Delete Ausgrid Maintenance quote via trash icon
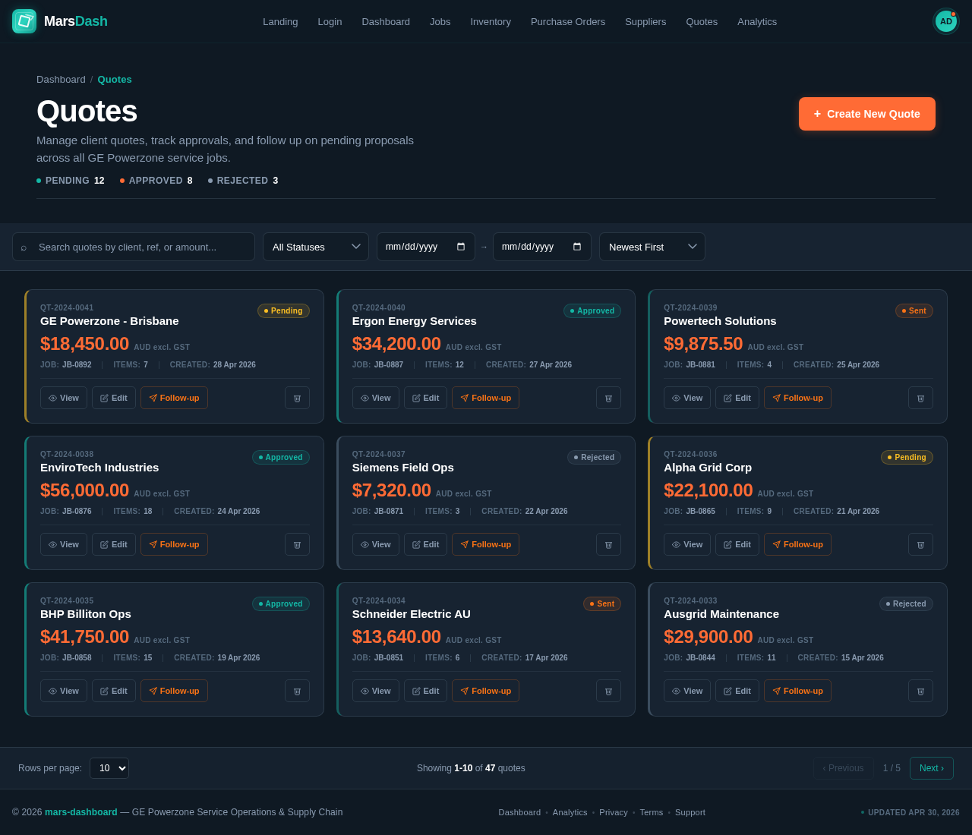This screenshot has width=972, height=835. pos(920,691)
